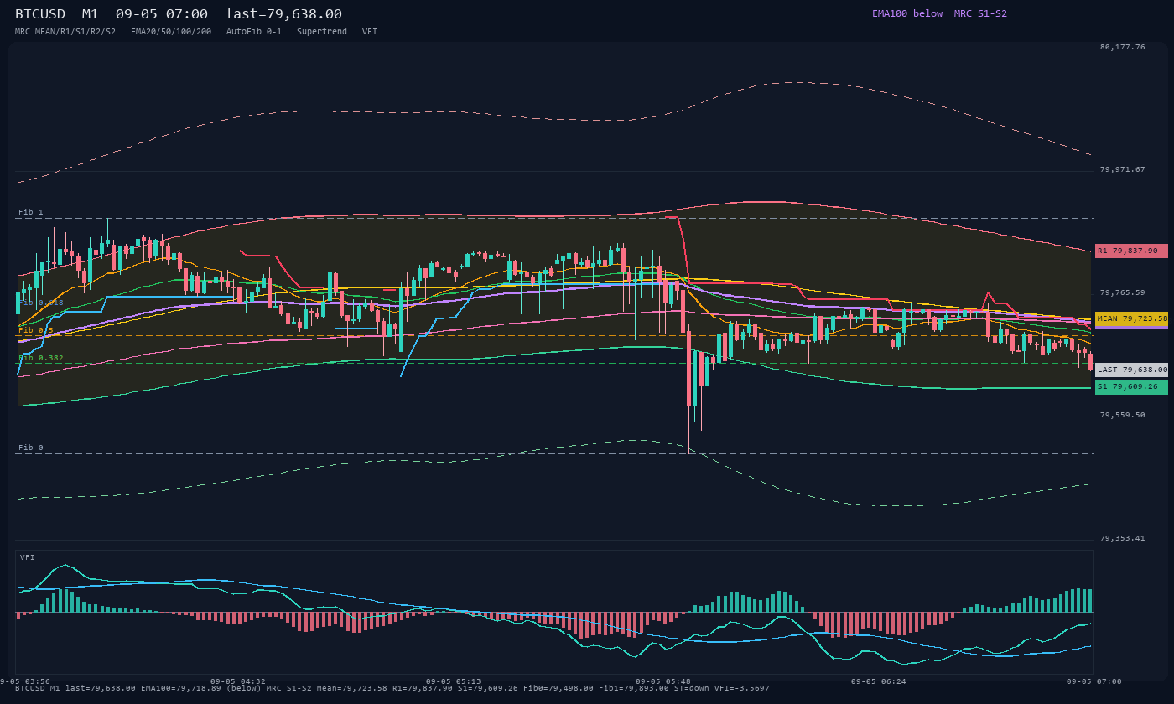Click the VFI entry in the header legend
Screen dimensions: 1174x704
(x=370, y=32)
